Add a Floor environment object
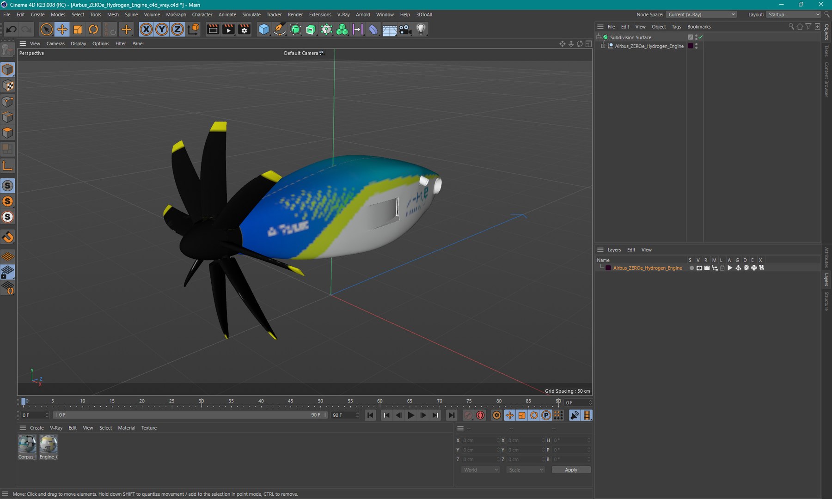The width and height of the screenshot is (832, 499). click(x=390, y=30)
